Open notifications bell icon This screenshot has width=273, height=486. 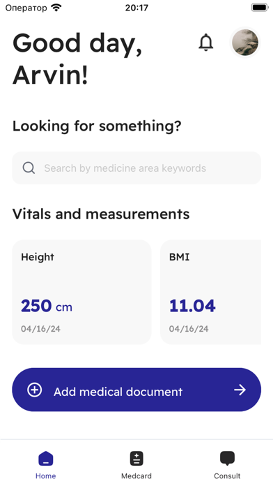click(205, 43)
